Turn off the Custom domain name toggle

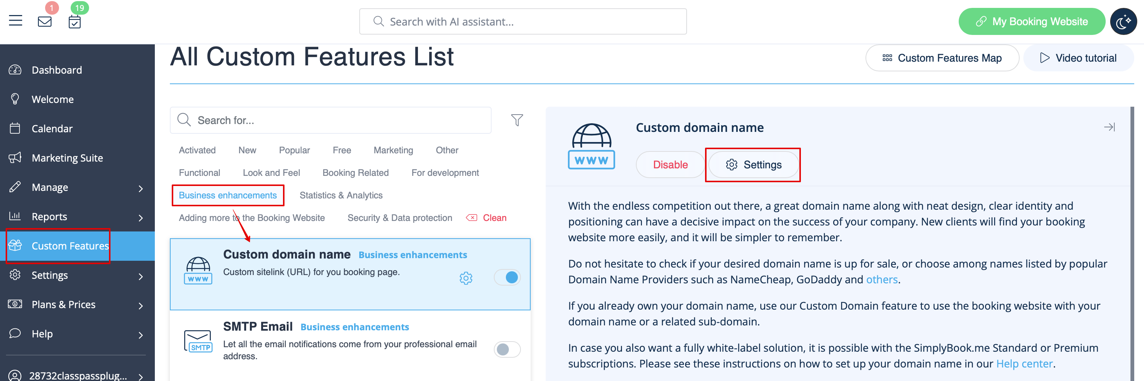coord(507,278)
